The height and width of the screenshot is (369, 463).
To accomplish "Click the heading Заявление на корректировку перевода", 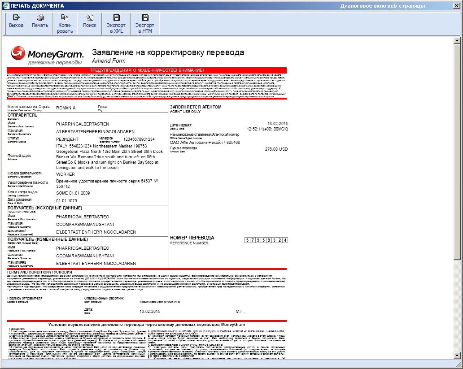I will coord(168,52).
